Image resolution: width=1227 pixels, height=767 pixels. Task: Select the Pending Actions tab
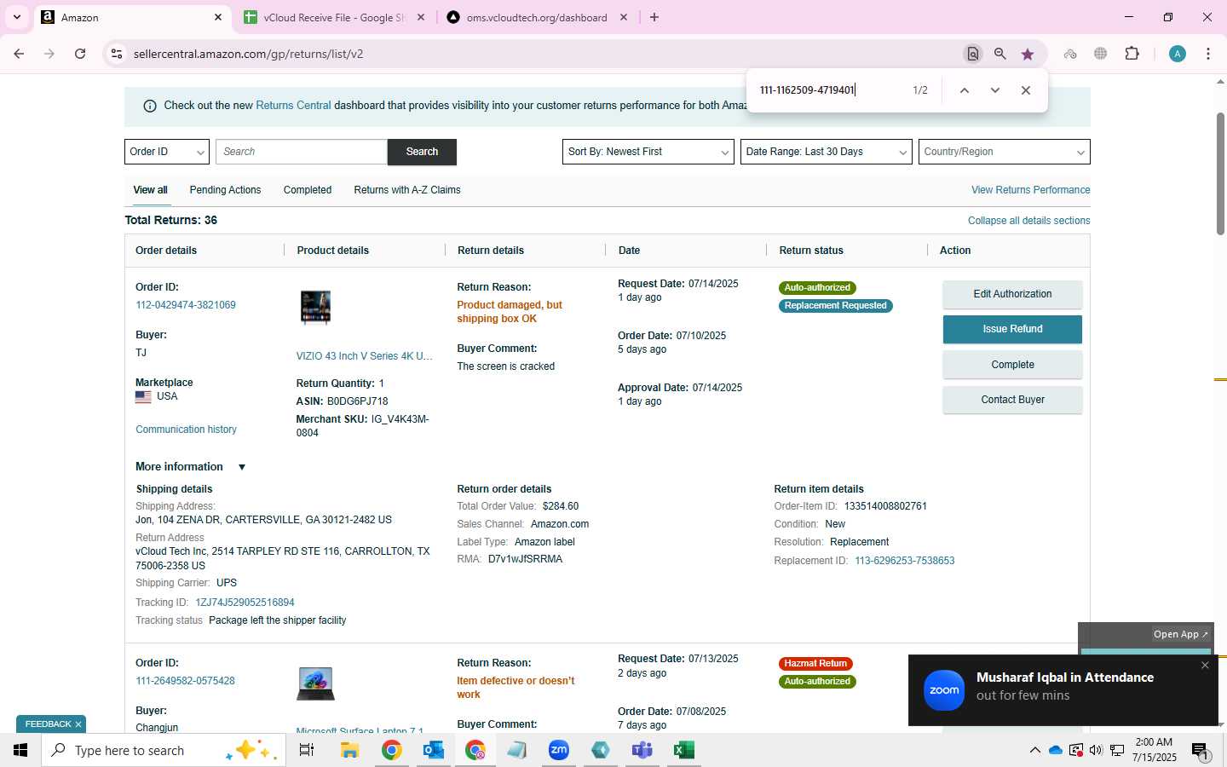click(225, 190)
